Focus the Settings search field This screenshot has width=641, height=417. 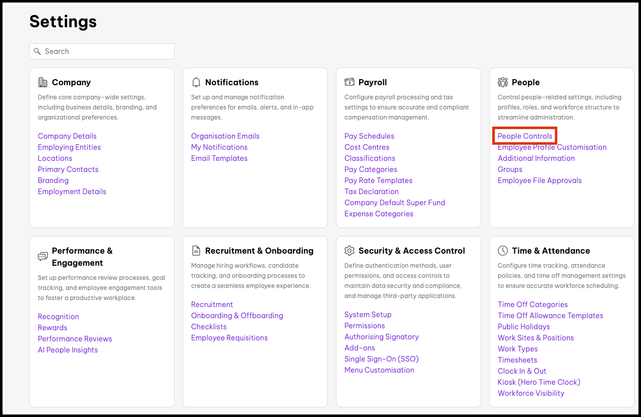pyautogui.click(x=106, y=51)
